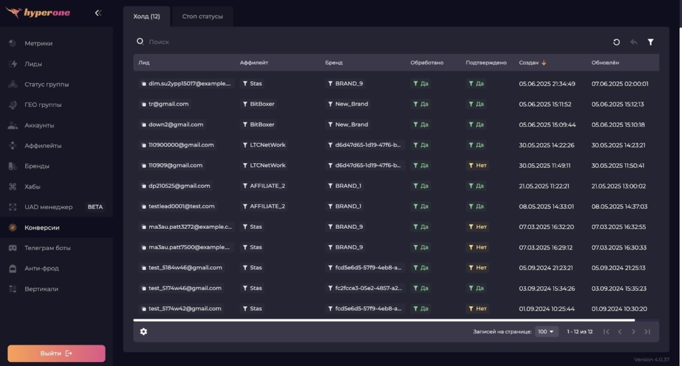The width and height of the screenshot is (682, 366).
Task: Click the refresh table icon
Action: [616, 42]
